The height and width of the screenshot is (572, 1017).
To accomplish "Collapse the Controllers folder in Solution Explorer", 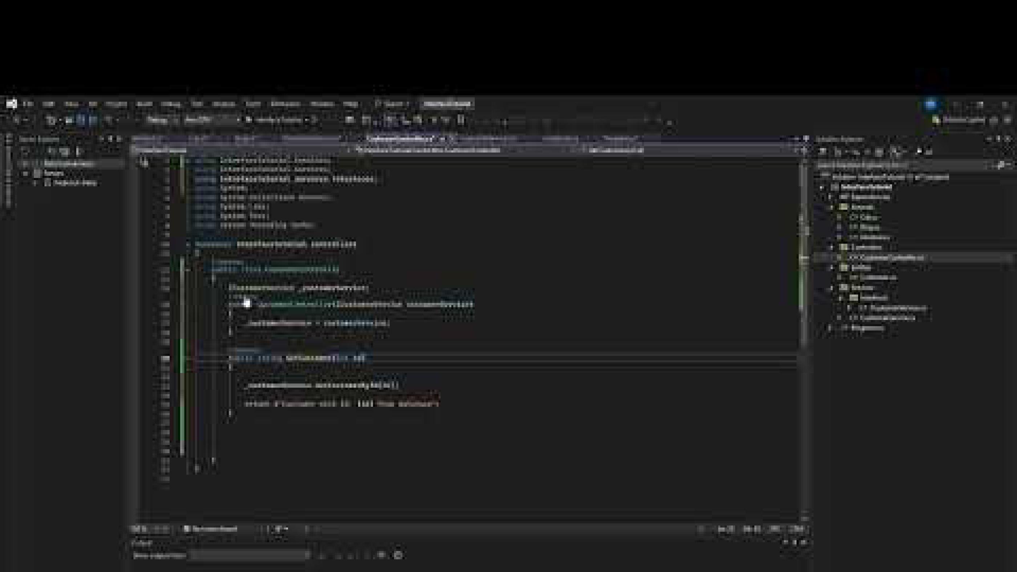I will click(832, 248).
